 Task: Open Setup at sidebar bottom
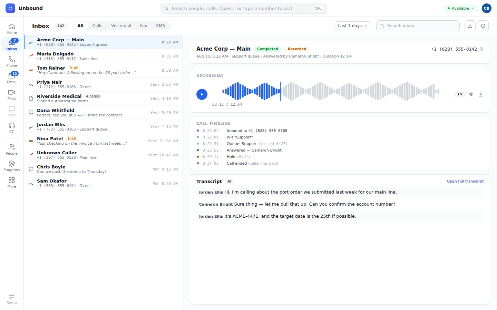tap(12, 299)
